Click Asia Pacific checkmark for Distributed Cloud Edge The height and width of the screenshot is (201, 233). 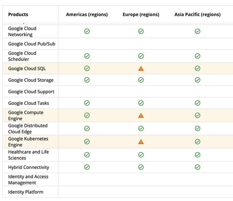[197, 129]
